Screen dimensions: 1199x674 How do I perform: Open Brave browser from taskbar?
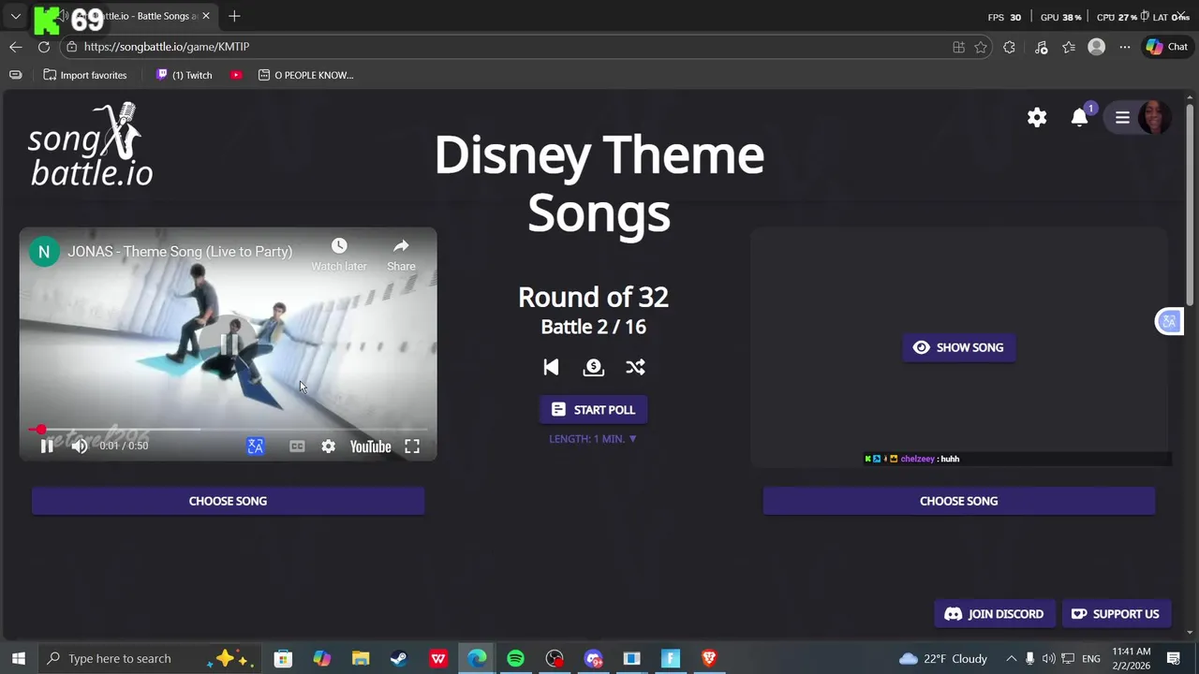click(x=709, y=659)
